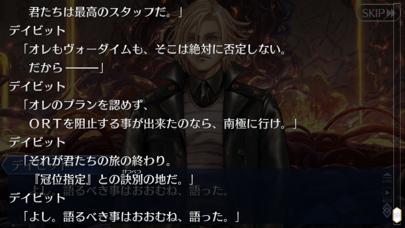Tap line ORTを阻止する事が出来たのなら、南極に行け。
The height and width of the screenshot is (228, 405).
point(163,124)
